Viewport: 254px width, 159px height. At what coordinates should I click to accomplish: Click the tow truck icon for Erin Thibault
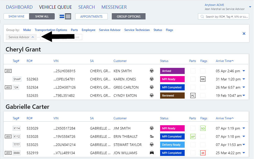point(152,136)
